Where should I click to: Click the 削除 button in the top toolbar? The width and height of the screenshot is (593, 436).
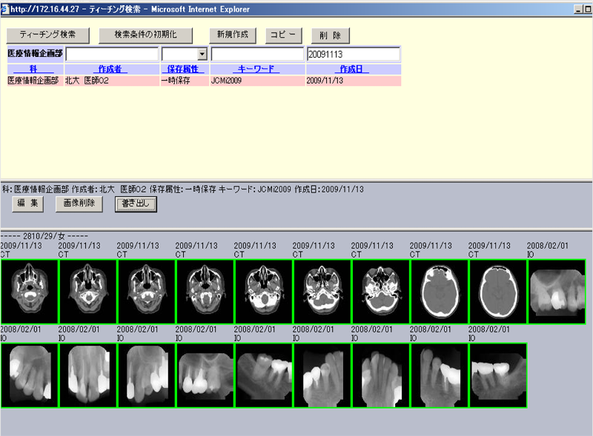pyautogui.click(x=330, y=36)
